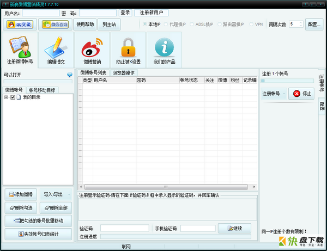
Task: Click the scroll right arrow of account list
Action: (x=254, y=187)
